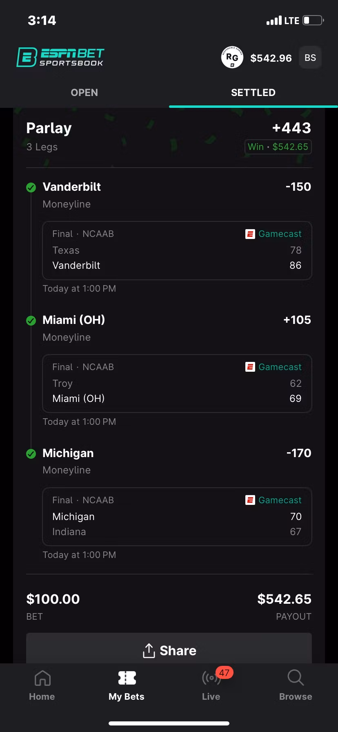Open Gamecast for Troy vs Miami (OH)
The image size is (338, 732).
click(x=280, y=367)
